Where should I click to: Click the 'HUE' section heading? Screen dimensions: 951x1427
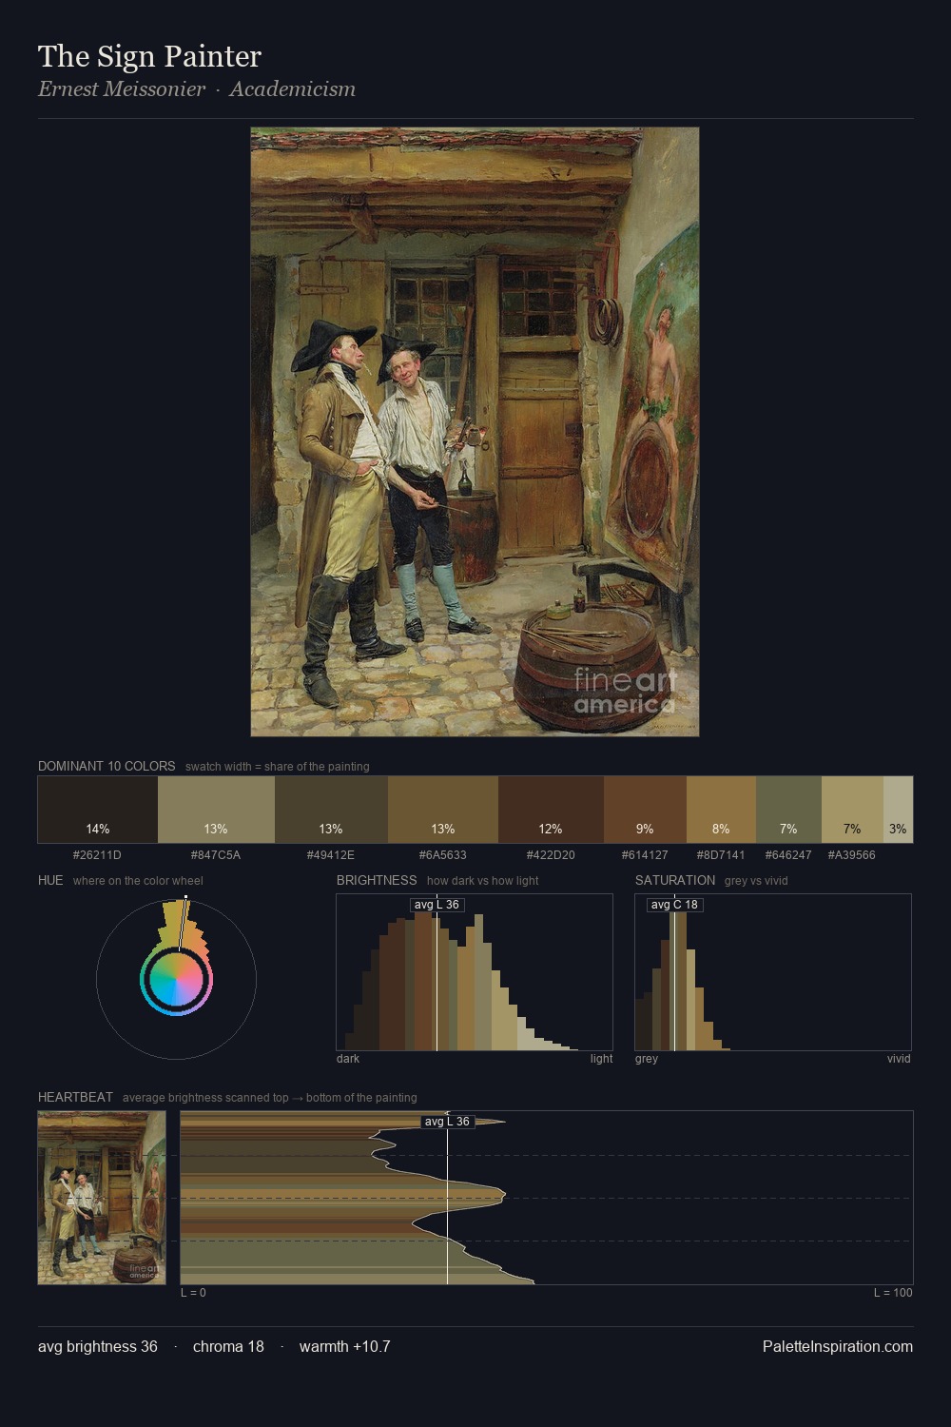coord(50,880)
